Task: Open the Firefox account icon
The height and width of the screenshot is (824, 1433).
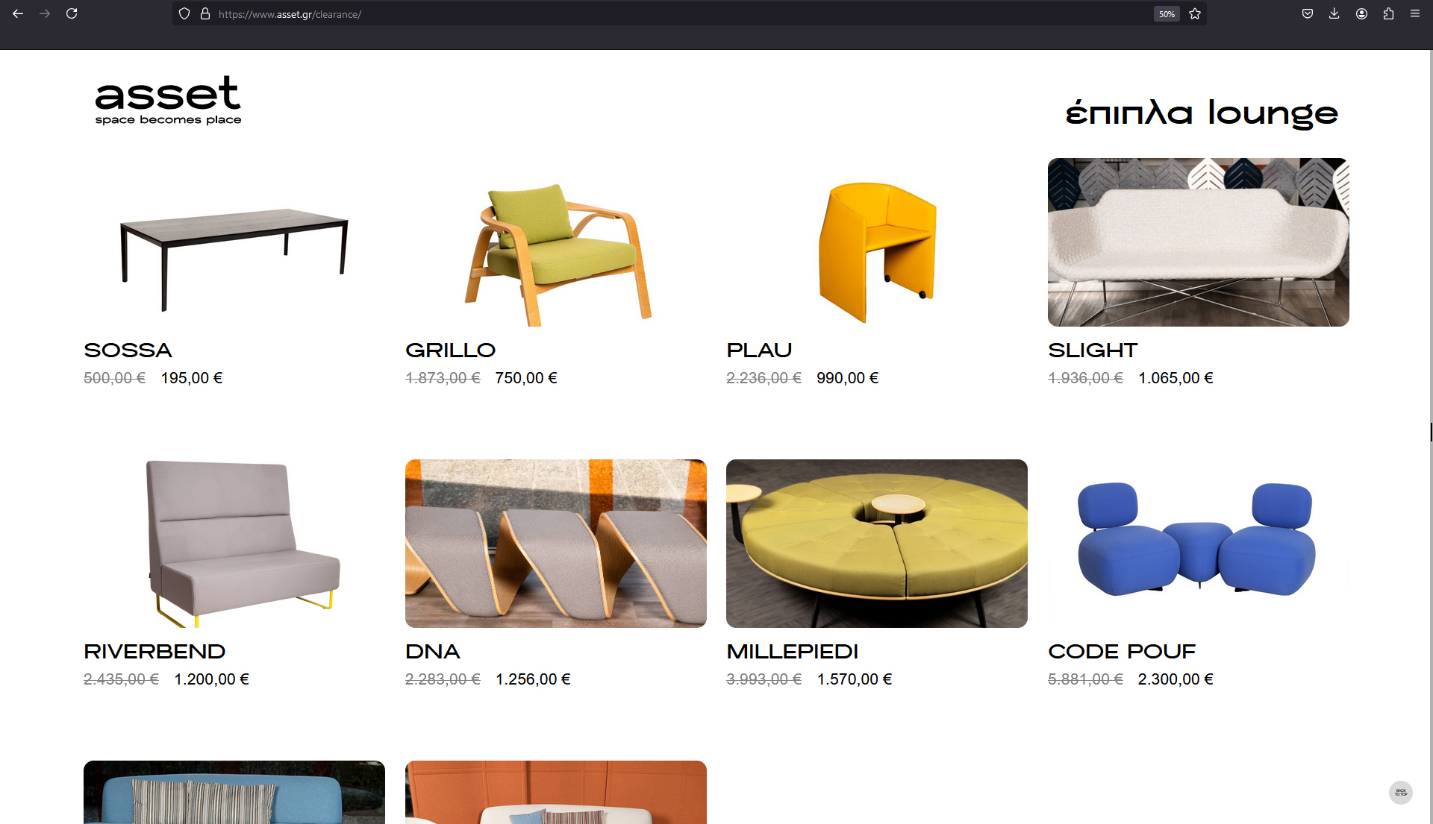Action: tap(1361, 13)
